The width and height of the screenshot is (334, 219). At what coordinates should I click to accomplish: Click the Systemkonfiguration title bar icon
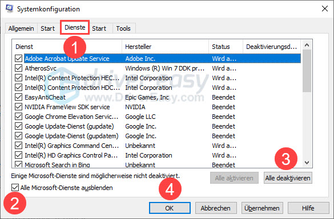click(9, 9)
